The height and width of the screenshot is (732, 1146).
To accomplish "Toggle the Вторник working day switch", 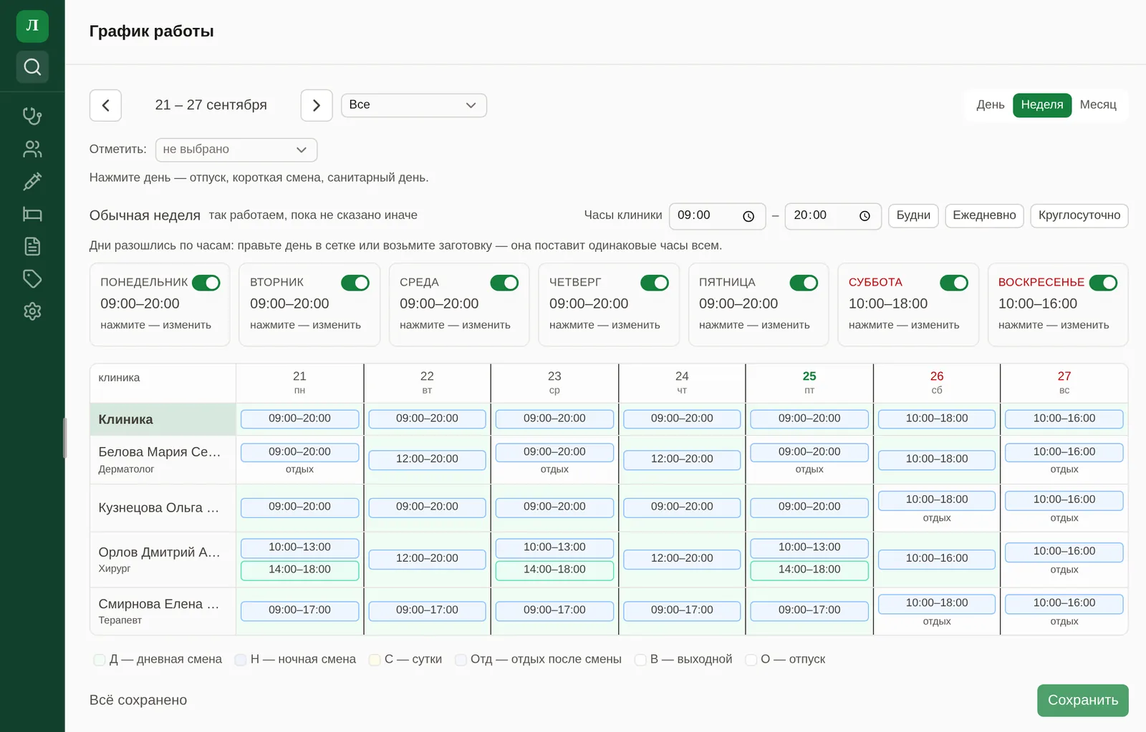I will pos(355,283).
